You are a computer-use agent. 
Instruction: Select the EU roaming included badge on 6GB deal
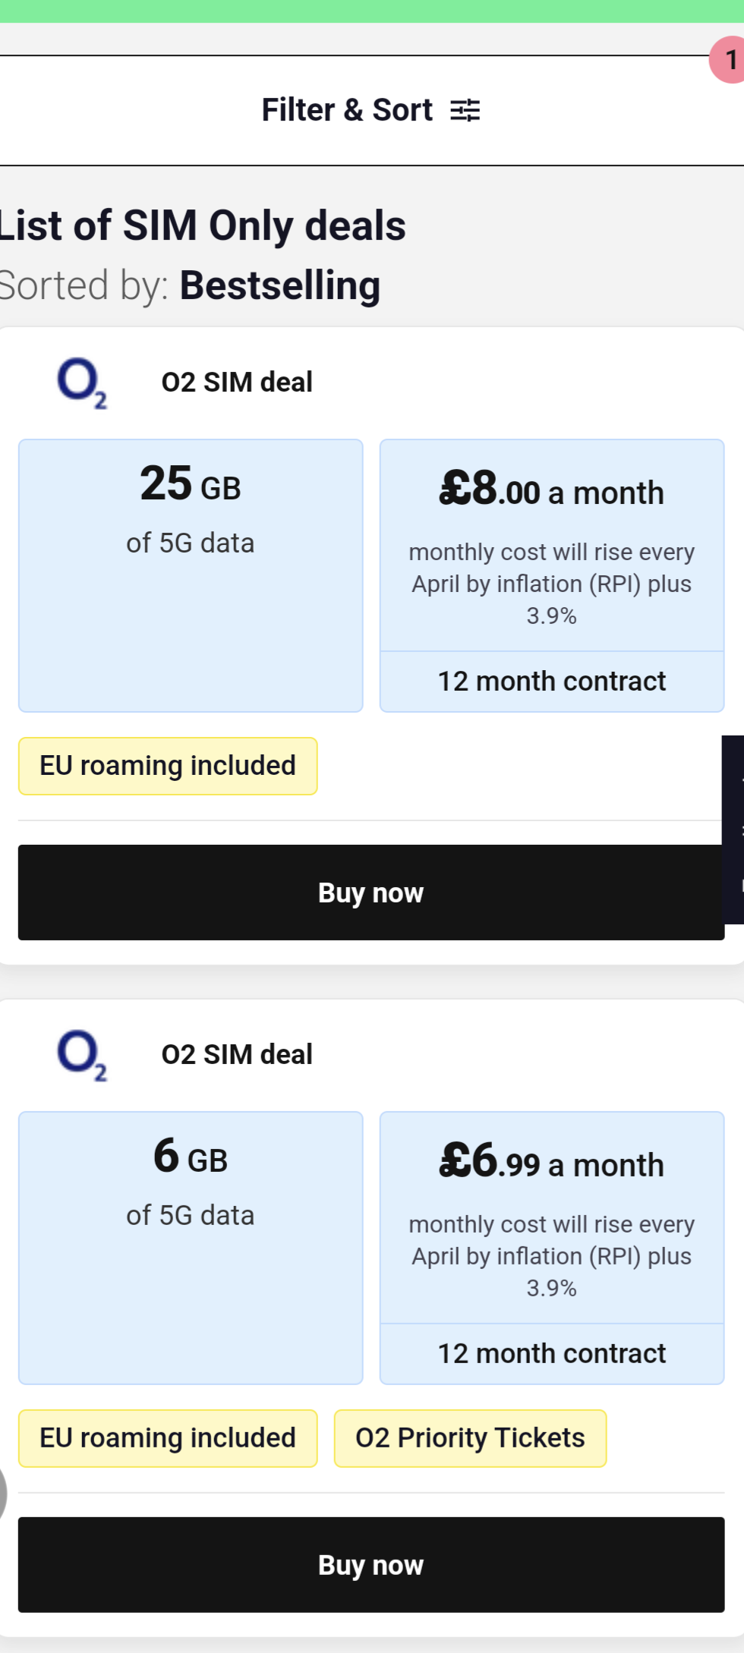[168, 1437]
